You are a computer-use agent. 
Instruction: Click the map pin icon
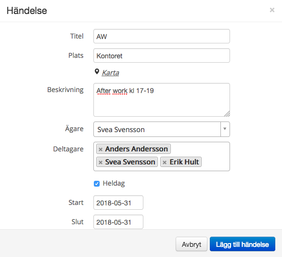(x=97, y=72)
